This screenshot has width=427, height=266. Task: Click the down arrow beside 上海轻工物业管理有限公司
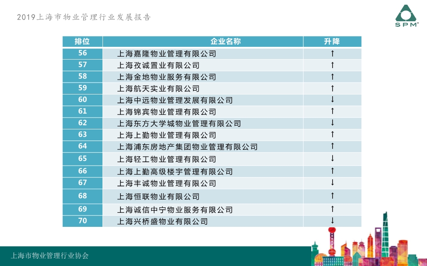pyautogui.click(x=332, y=159)
